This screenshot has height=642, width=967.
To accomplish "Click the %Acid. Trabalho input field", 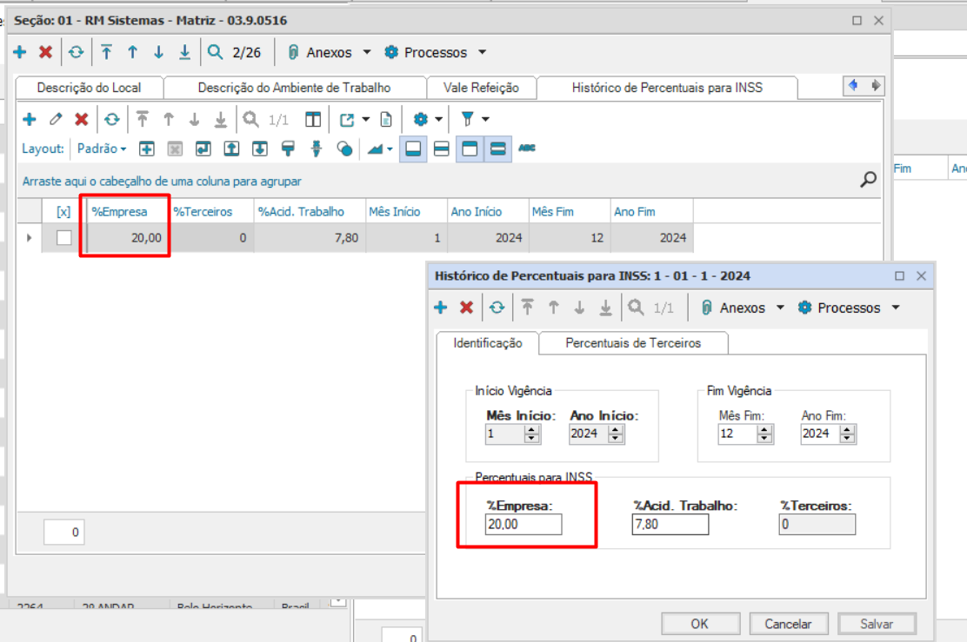I will click(670, 525).
